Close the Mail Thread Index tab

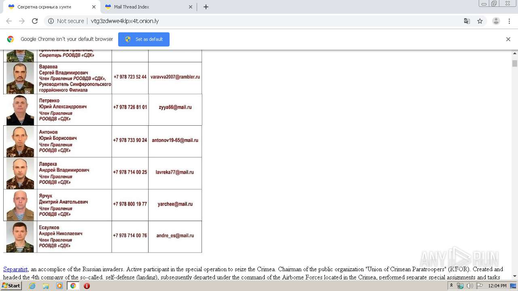[191, 7]
